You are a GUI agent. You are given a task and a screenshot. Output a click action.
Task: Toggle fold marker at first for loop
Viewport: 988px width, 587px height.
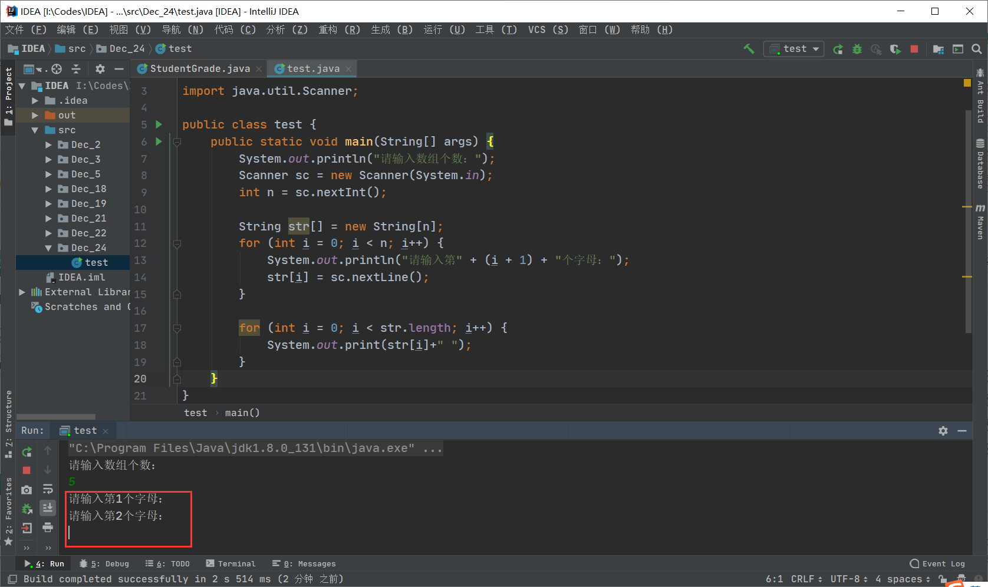177,243
